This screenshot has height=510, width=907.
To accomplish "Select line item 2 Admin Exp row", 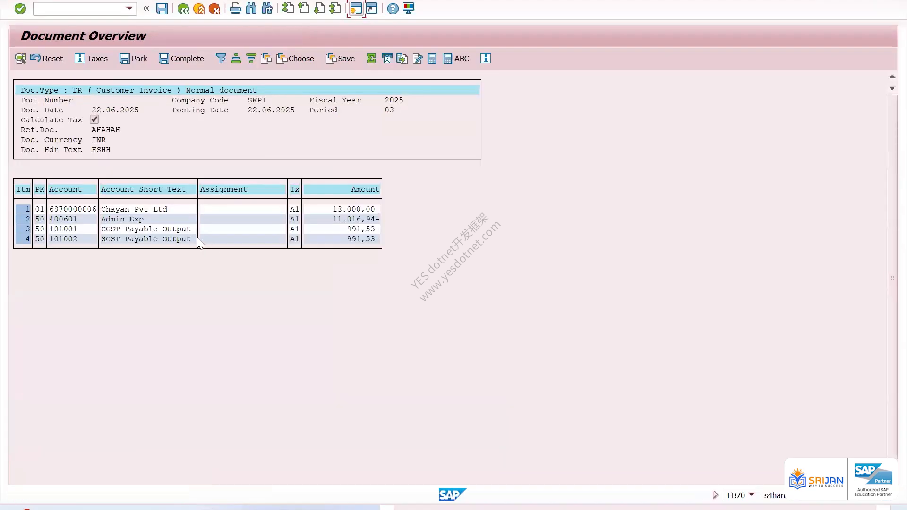I will click(197, 219).
